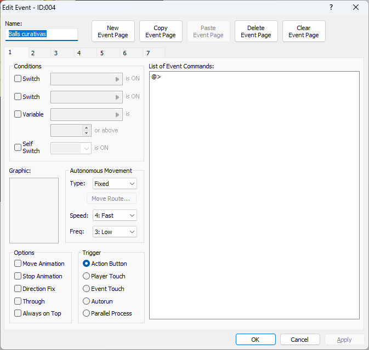This screenshot has height=350, width=369.
Task: Toggle the Self Switch condition checkbox
Action: point(18,148)
